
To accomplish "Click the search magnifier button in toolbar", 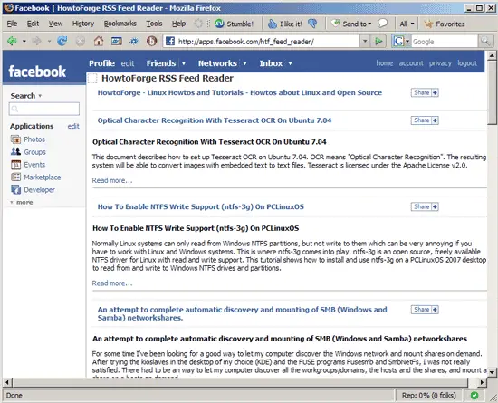I will (485, 42).
